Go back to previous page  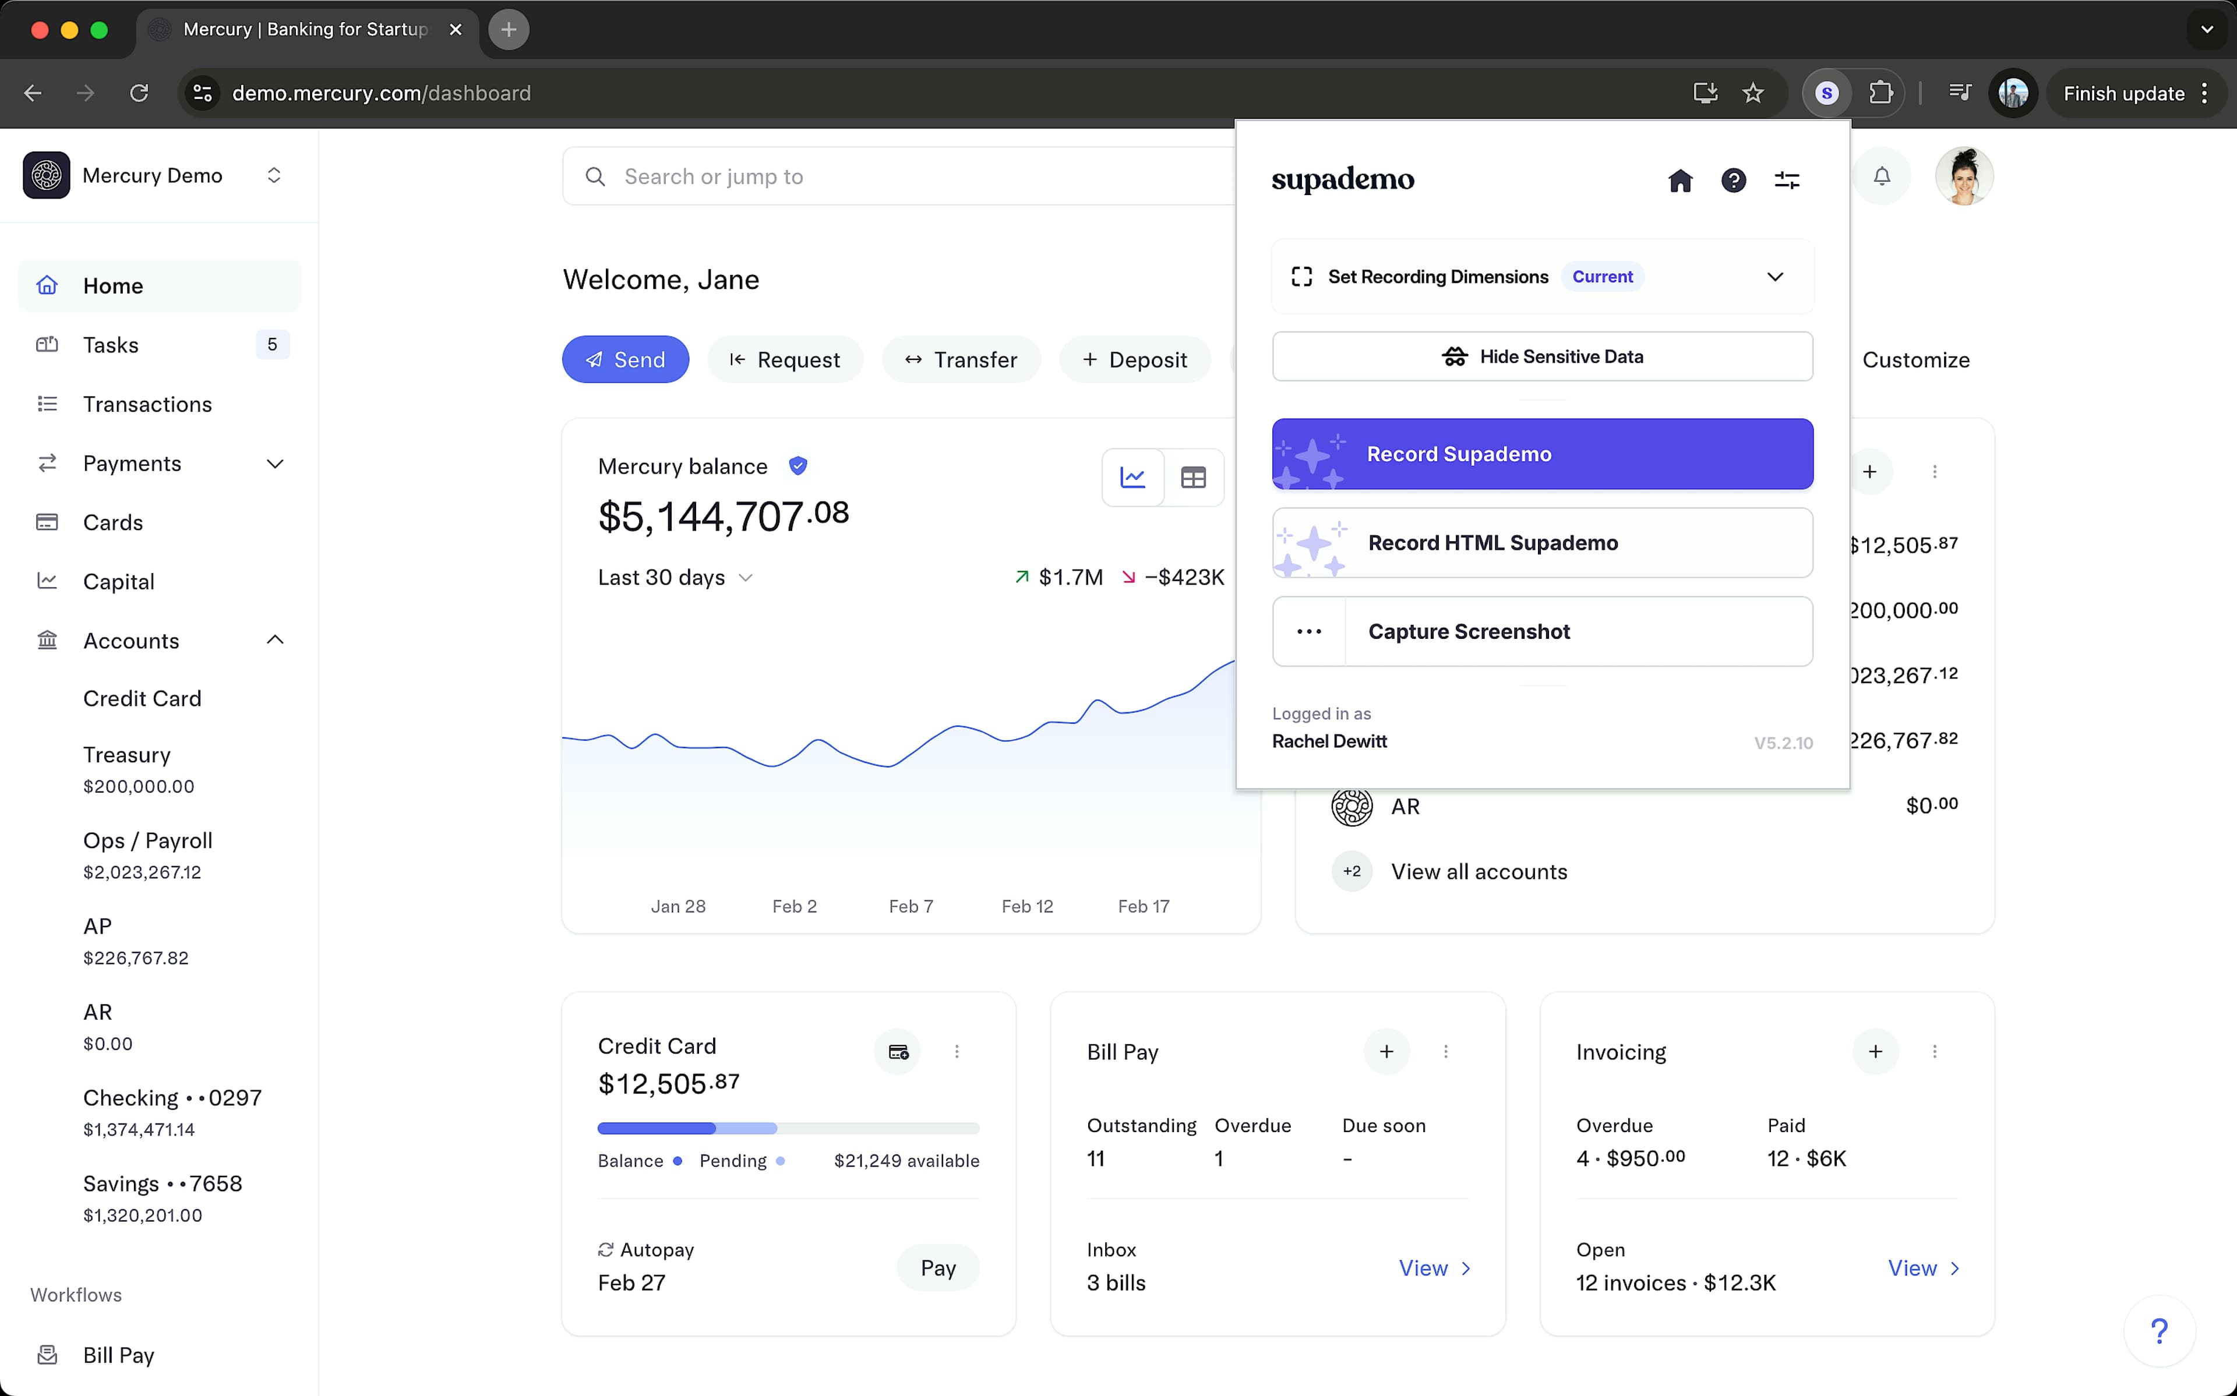(32, 93)
